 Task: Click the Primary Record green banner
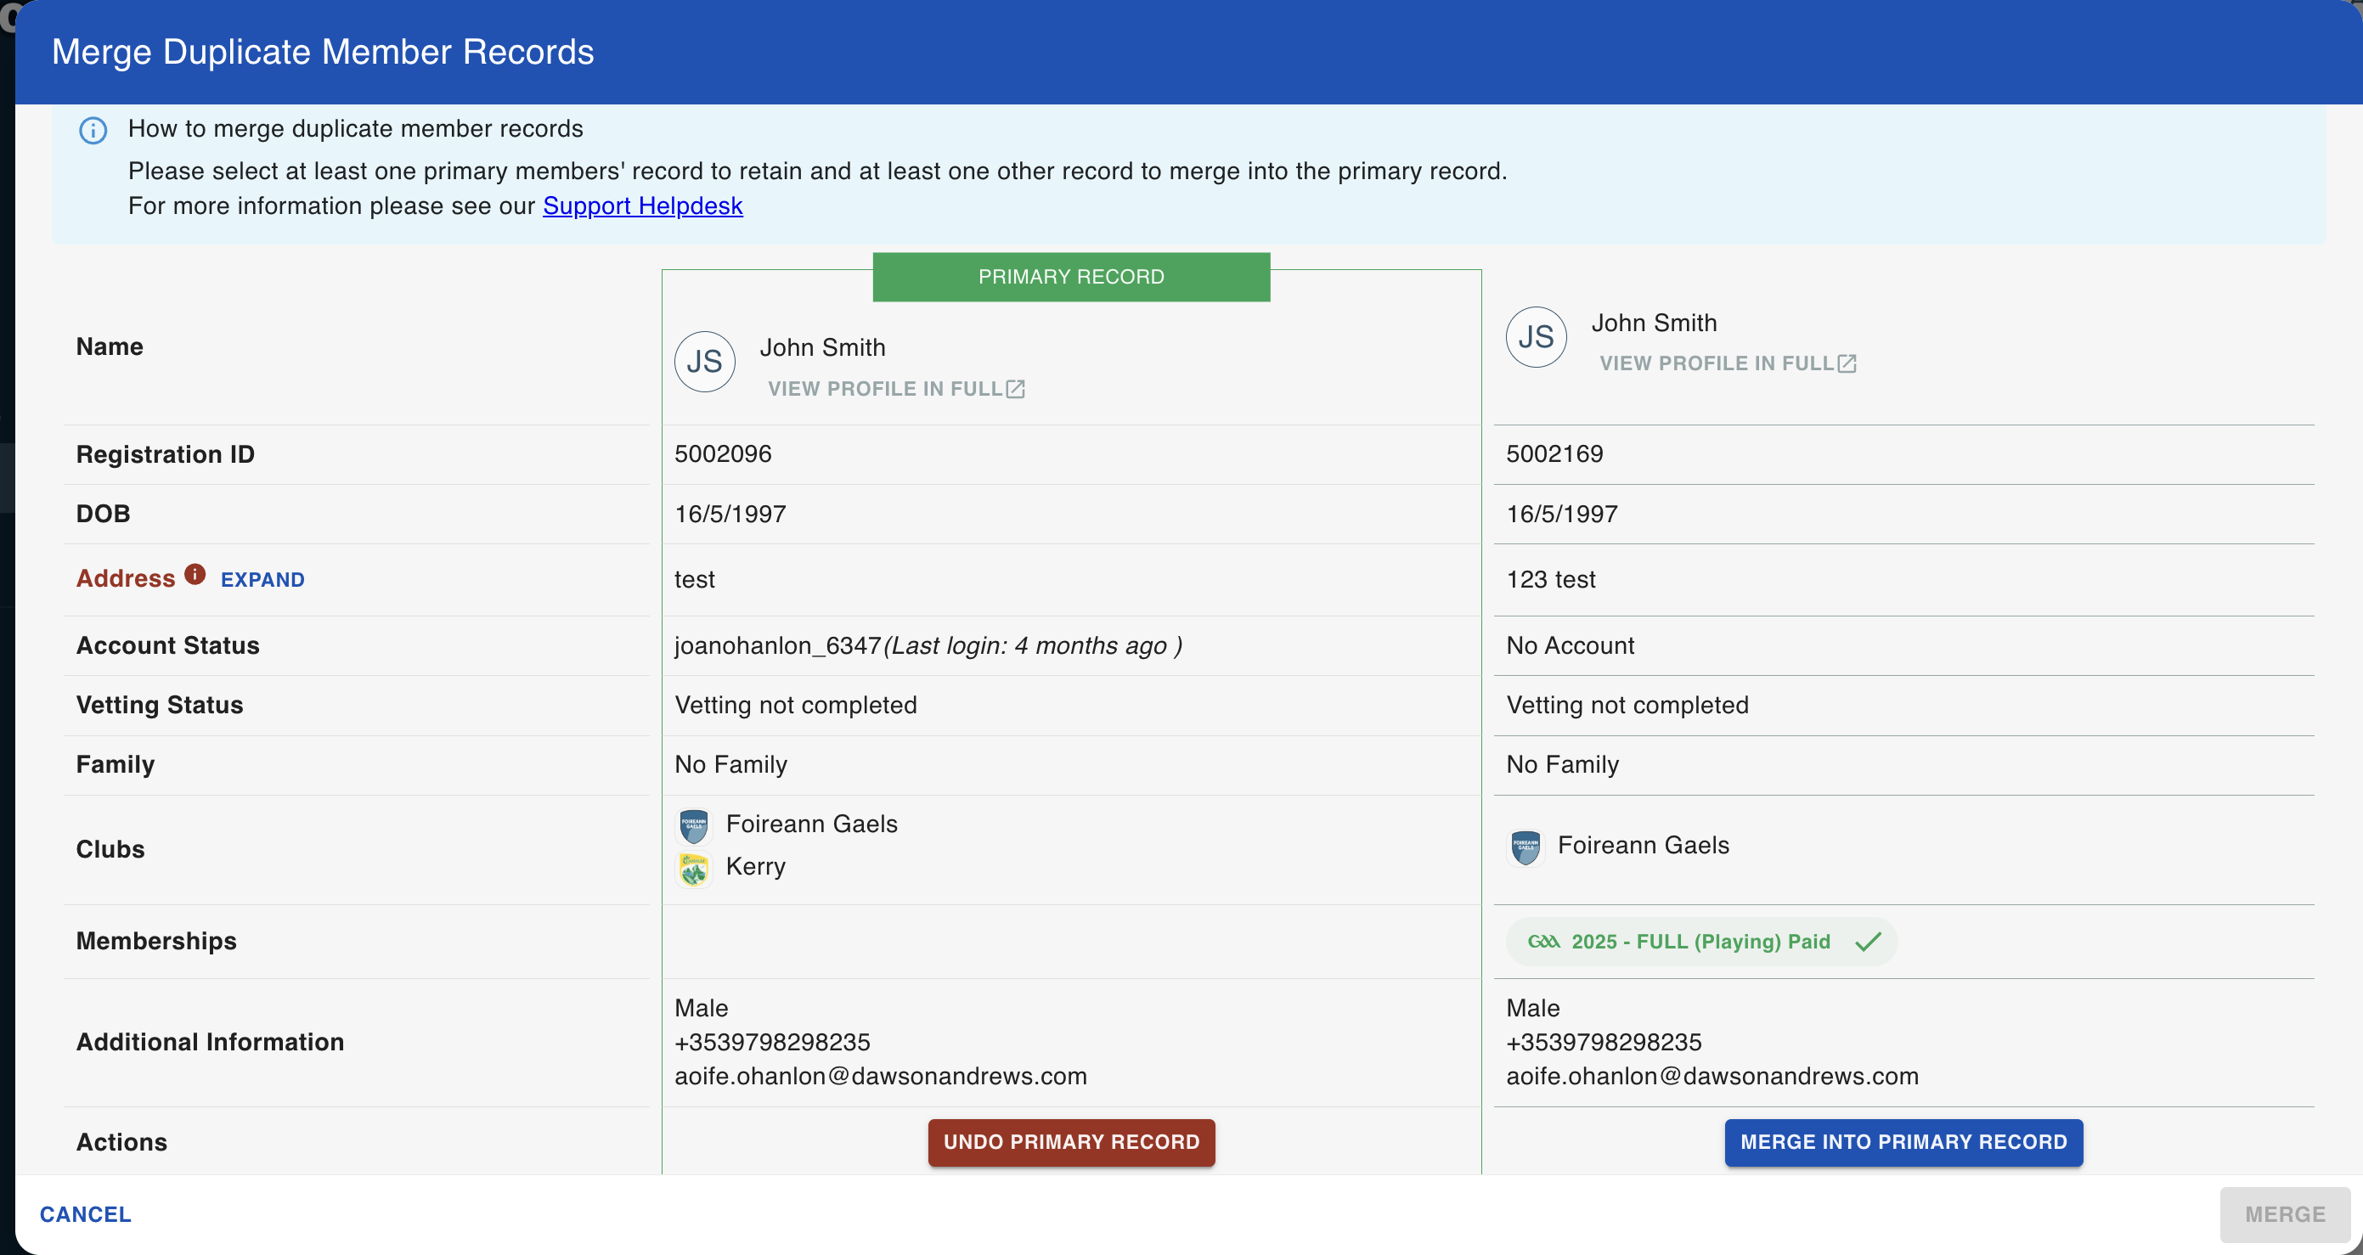[x=1071, y=277]
